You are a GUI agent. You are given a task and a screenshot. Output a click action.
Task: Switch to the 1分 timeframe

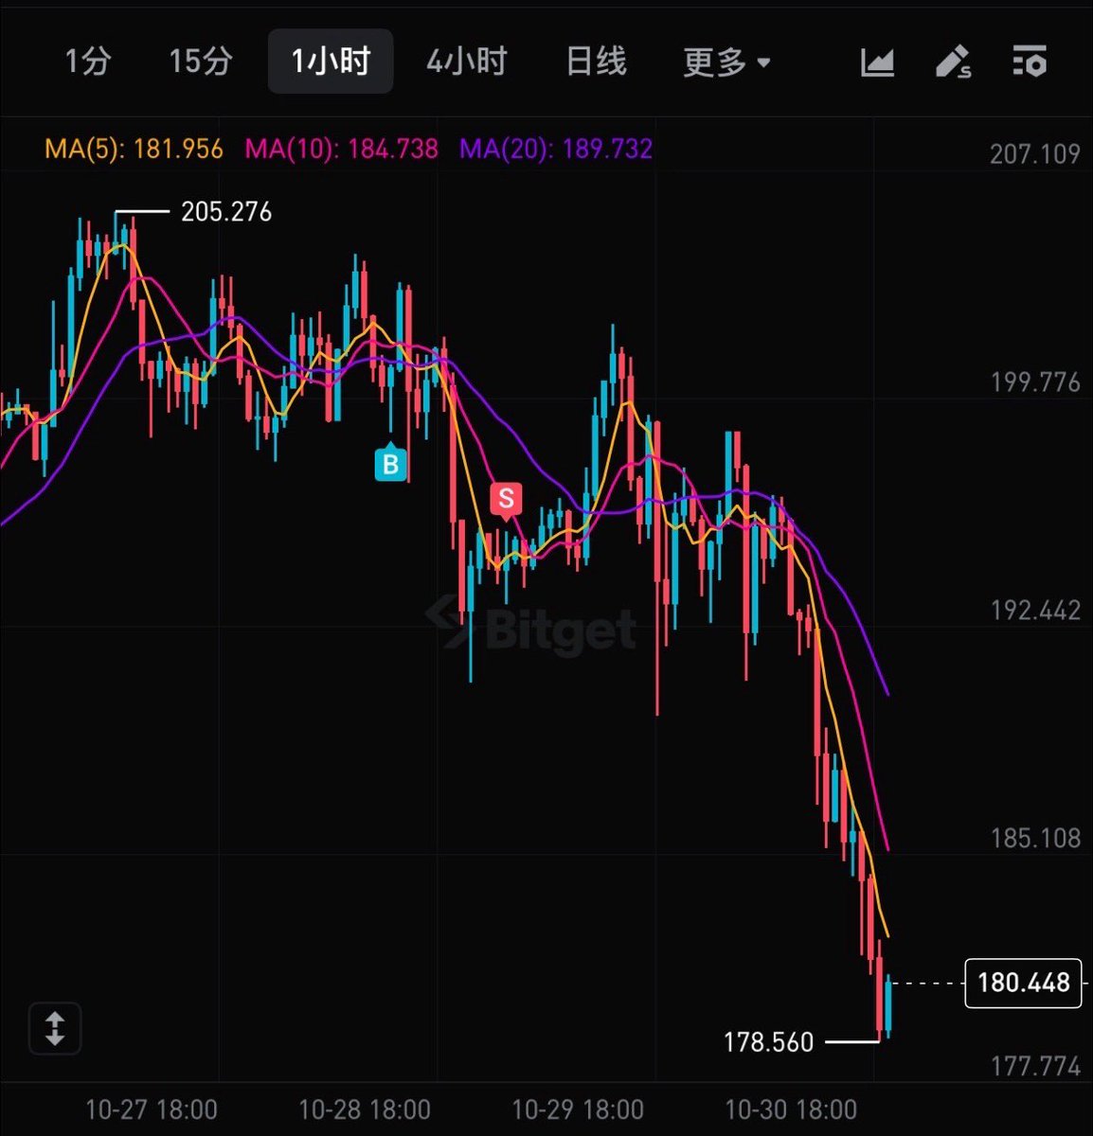pyautogui.click(x=88, y=62)
